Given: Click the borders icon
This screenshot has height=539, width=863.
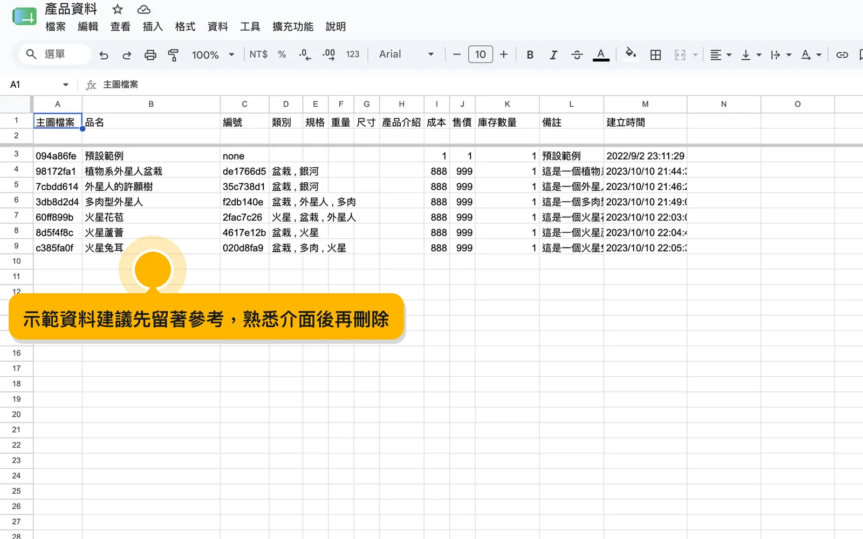Looking at the screenshot, I should click(655, 54).
